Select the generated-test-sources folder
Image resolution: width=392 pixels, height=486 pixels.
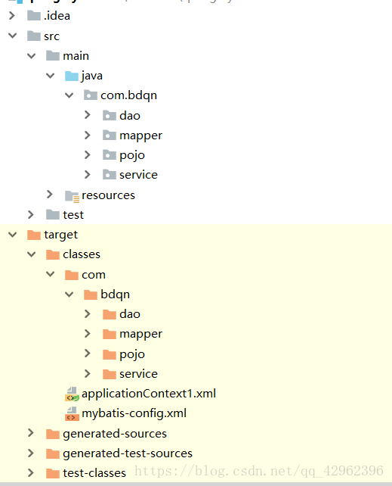tap(128, 453)
